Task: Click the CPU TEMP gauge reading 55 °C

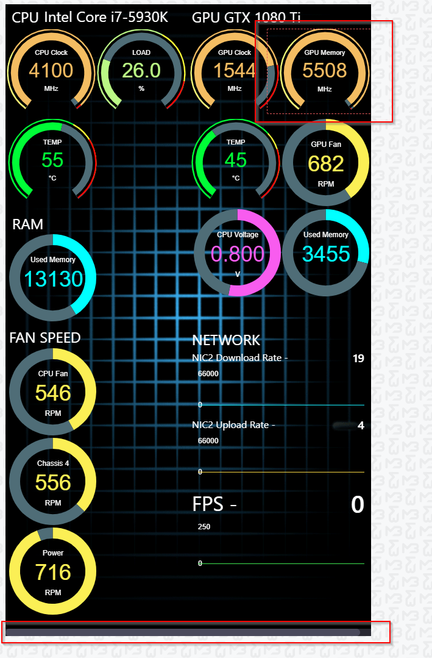Action: 52,159
